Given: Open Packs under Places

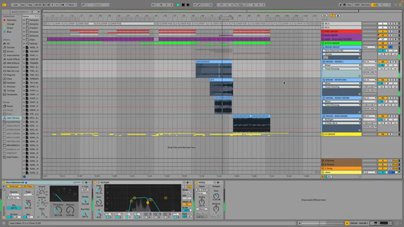Looking at the screenshot, I should pyautogui.click(x=9, y=106).
